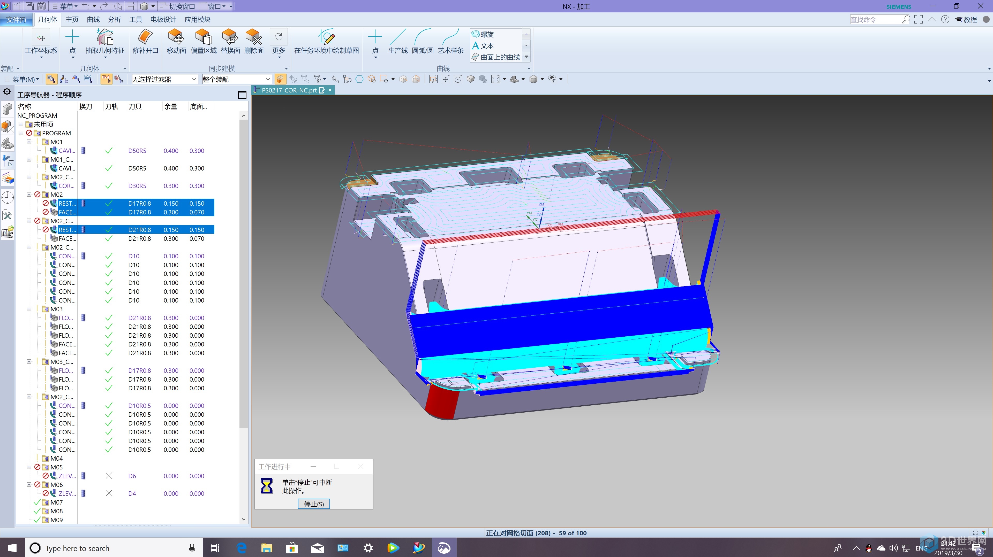
Task: Open the taskbar Settings gear
Action: [x=368, y=548]
